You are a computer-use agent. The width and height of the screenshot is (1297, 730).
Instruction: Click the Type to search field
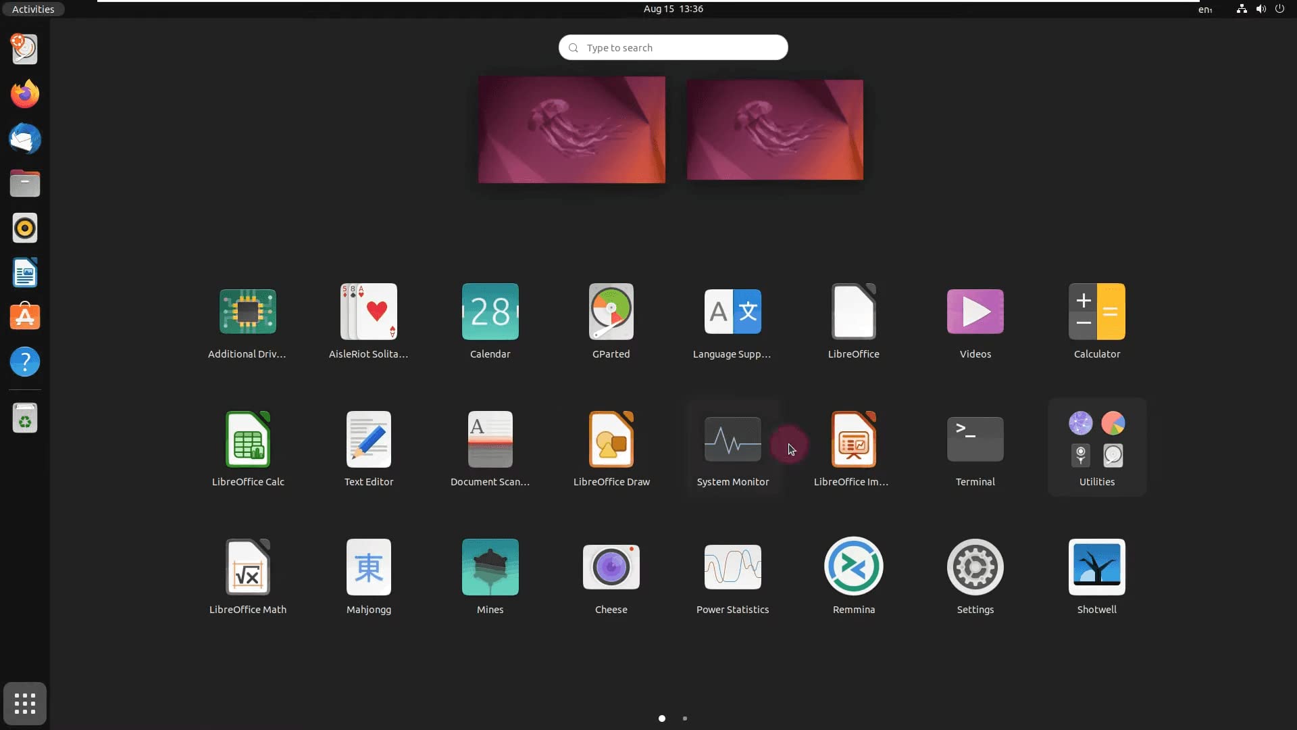click(673, 47)
